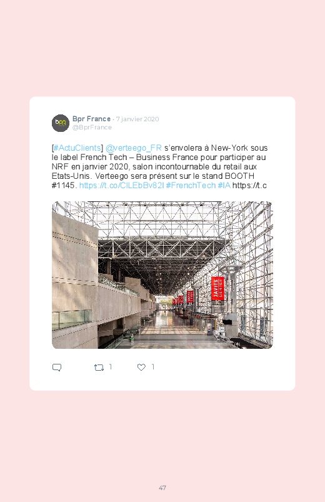Open the t.co/CILEbBv82I link
The width and height of the screenshot is (325, 502).
tap(122, 186)
